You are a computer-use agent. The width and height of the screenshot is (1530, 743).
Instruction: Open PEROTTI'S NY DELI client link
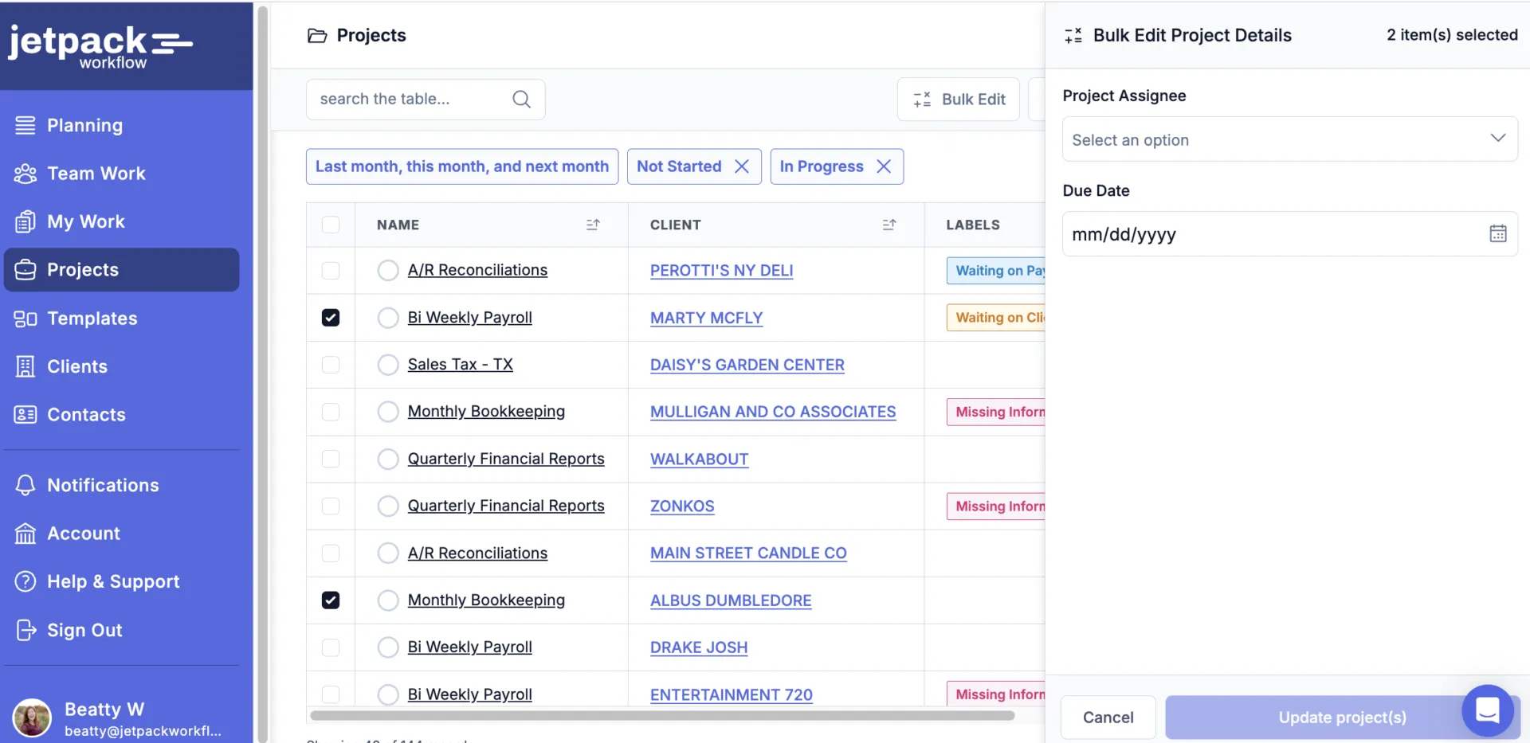coord(721,271)
